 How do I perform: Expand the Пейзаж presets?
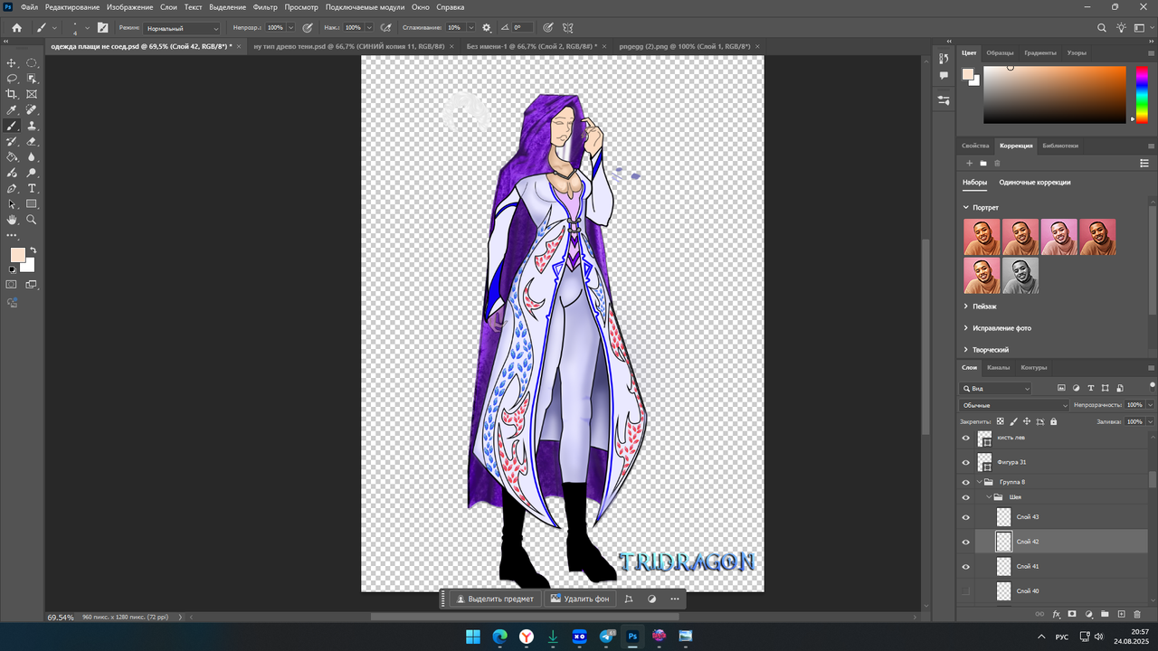[x=966, y=307]
